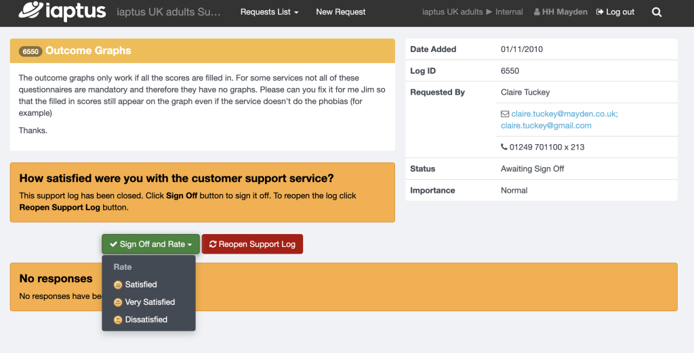Click the claire.tuckey@gmail.com email link

[x=546, y=126]
